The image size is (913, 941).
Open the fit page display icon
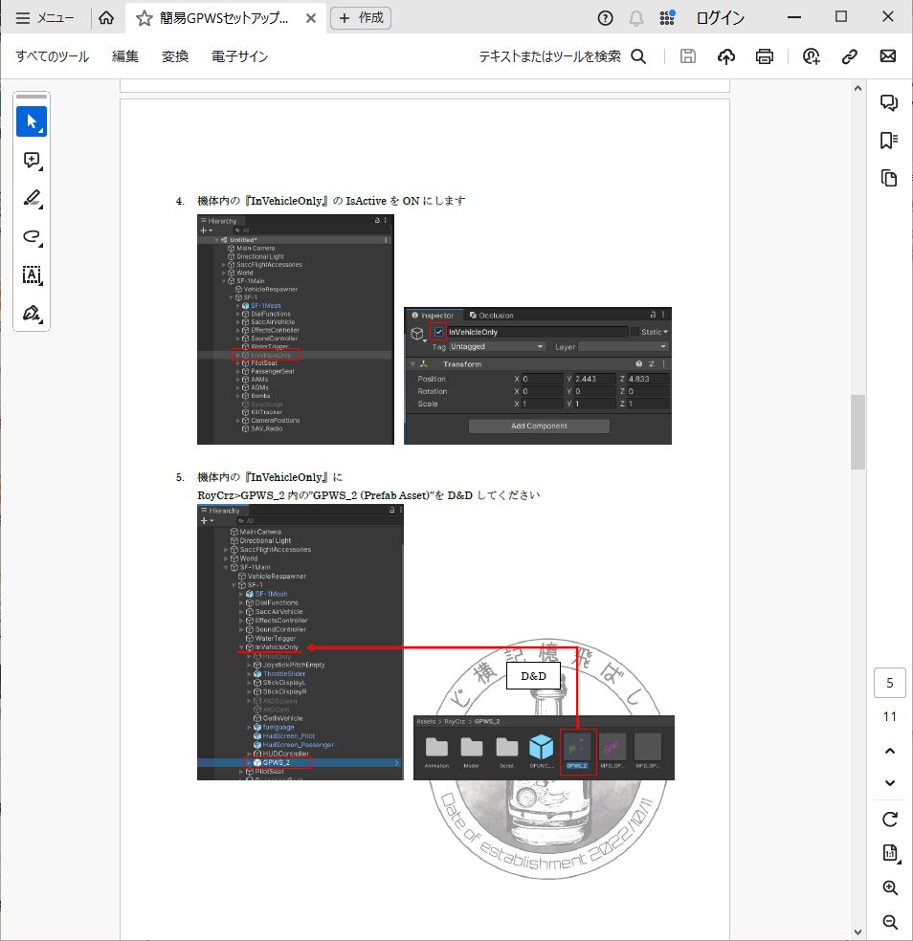pyautogui.click(x=891, y=853)
